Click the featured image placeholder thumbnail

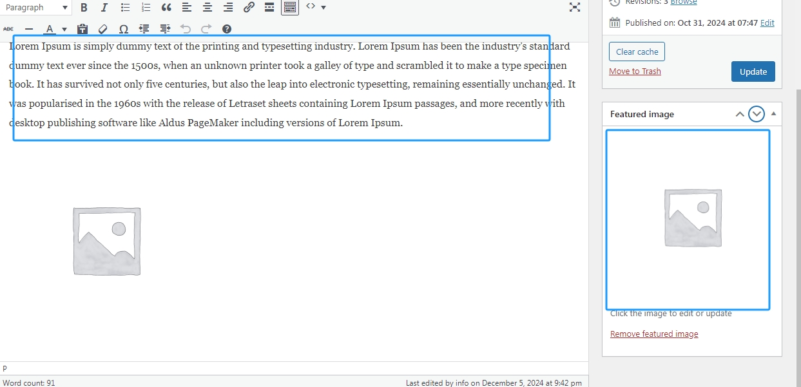click(693, 218)
